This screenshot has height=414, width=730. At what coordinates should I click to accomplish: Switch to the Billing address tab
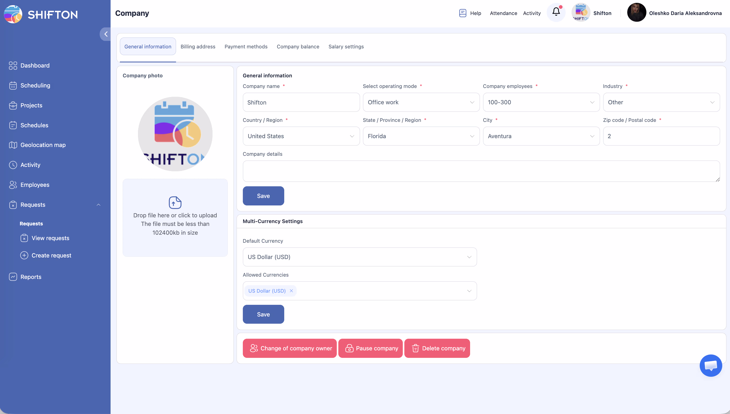tap(198, 47)
